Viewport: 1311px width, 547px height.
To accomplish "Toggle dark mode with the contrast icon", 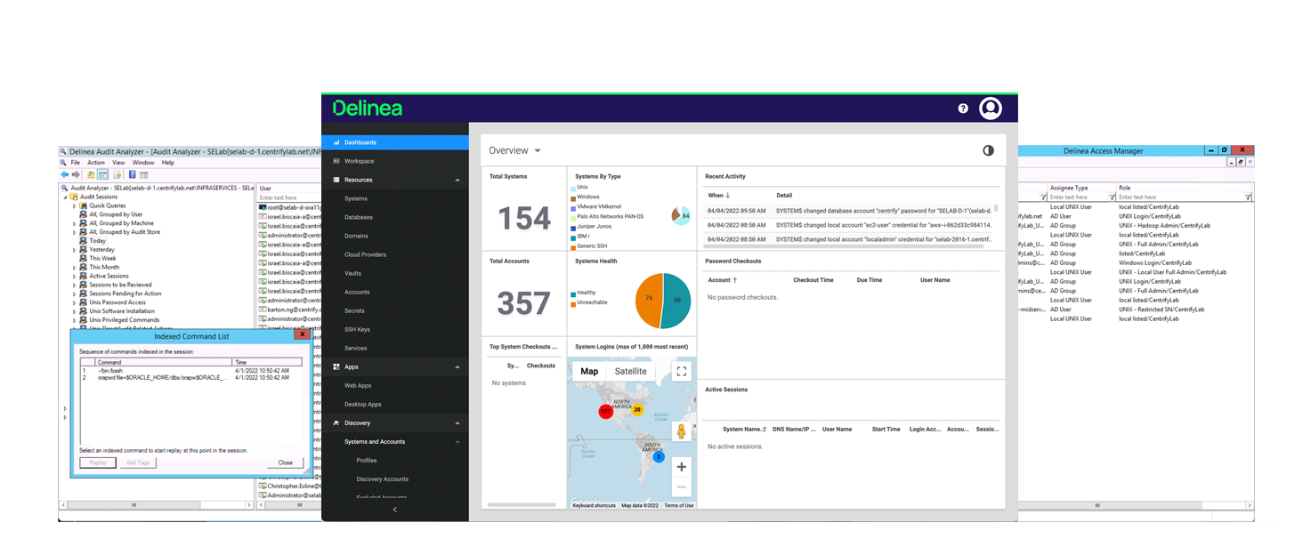I will (988, 150).
